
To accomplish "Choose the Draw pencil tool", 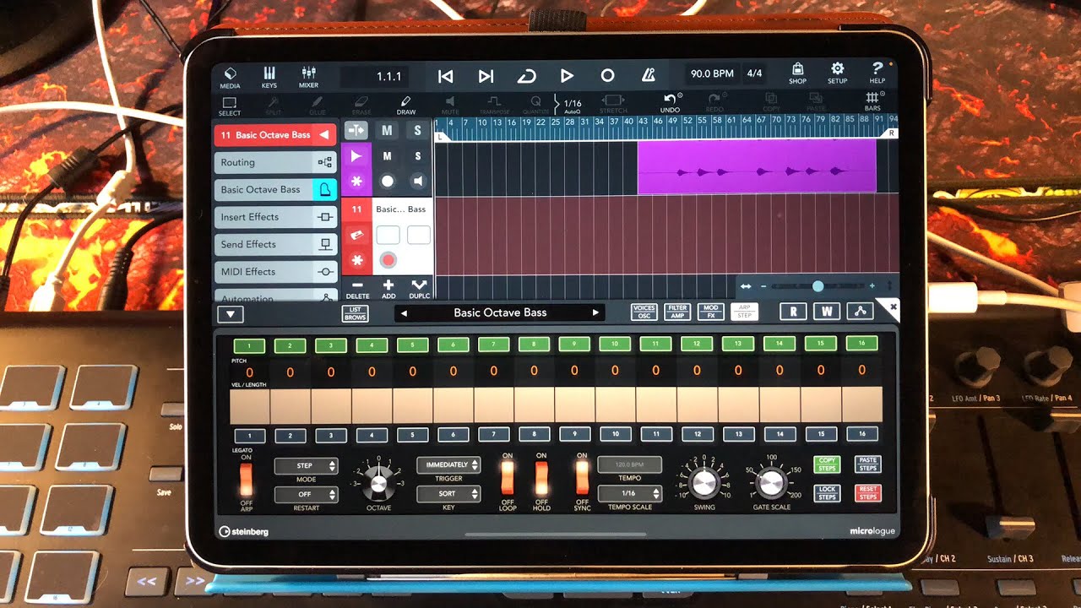I will tap(406, 106).
